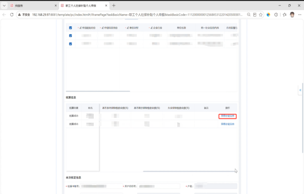Expand the side panel with the blue chevron
The width and height of the screenshot is (304, 194).
point(300,90)
